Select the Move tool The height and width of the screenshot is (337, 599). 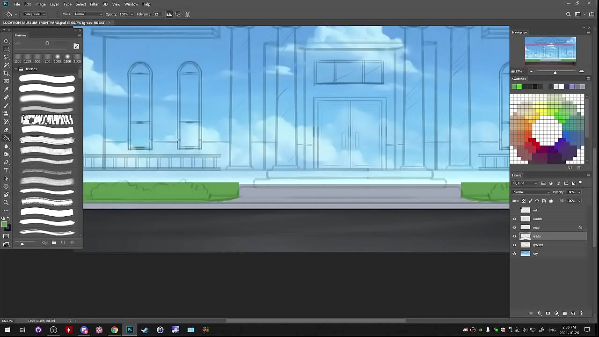pyautogui.click(x=6, y=41)
